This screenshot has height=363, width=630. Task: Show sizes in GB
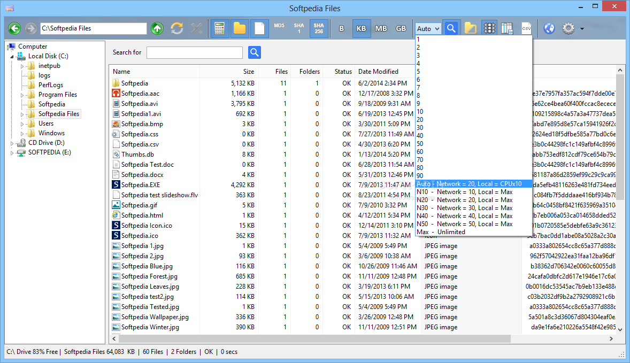401,28
